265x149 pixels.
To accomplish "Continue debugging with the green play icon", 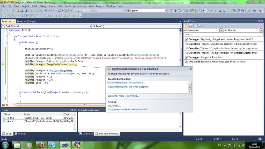I will 211,11.
